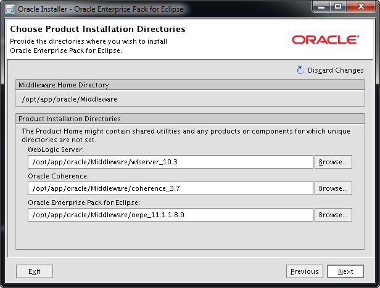This screenshot has height=288, width=380.
Task: Focus the WebLogic Server path field
Action: (x=170, y=162)
